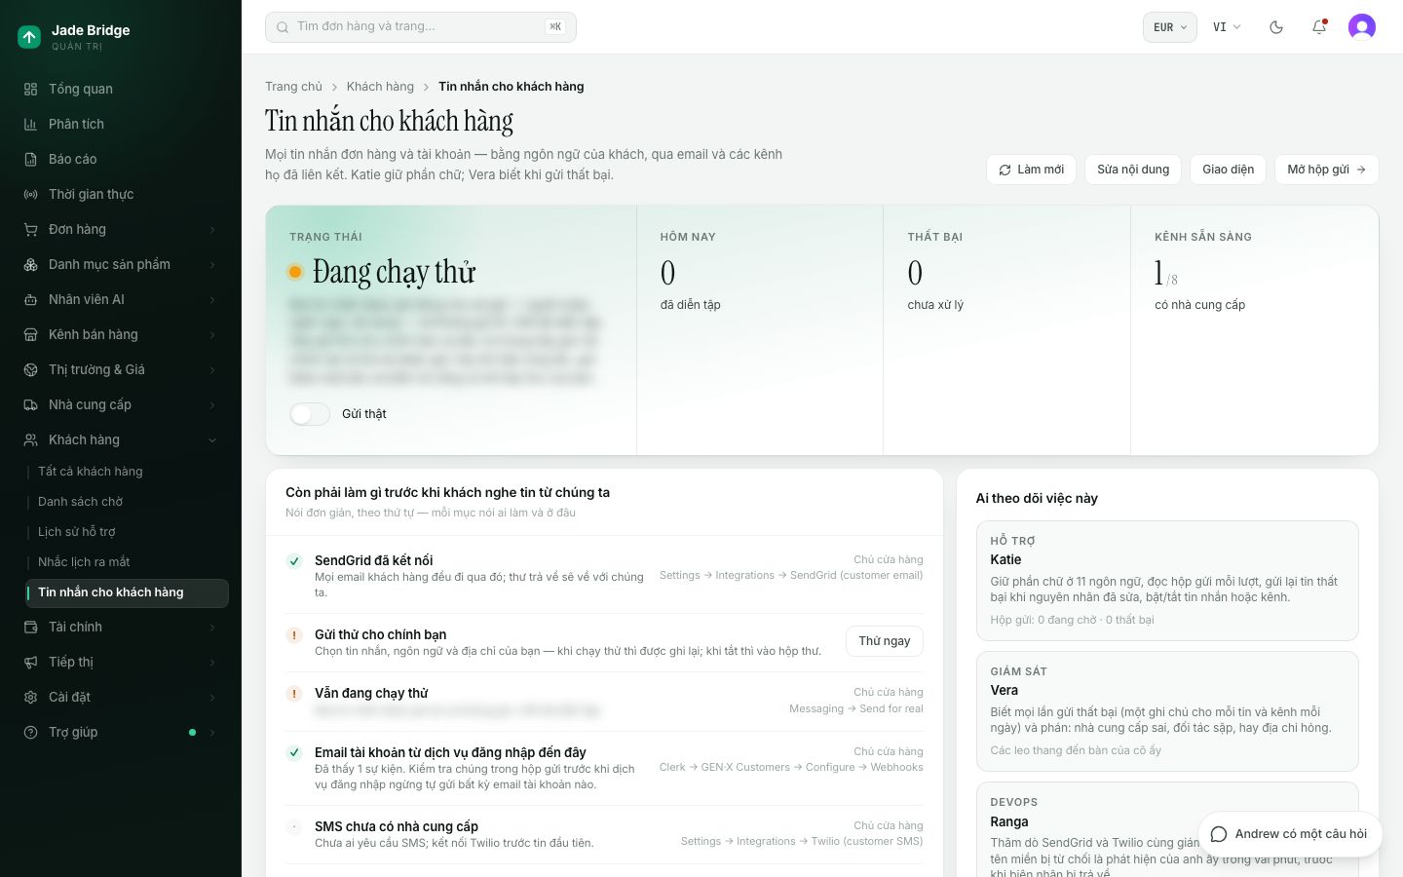The height and width of the screenshot is (877, 1403).
Task: Toggle dark mode with the moon icon
Action: coord(1276,27)
